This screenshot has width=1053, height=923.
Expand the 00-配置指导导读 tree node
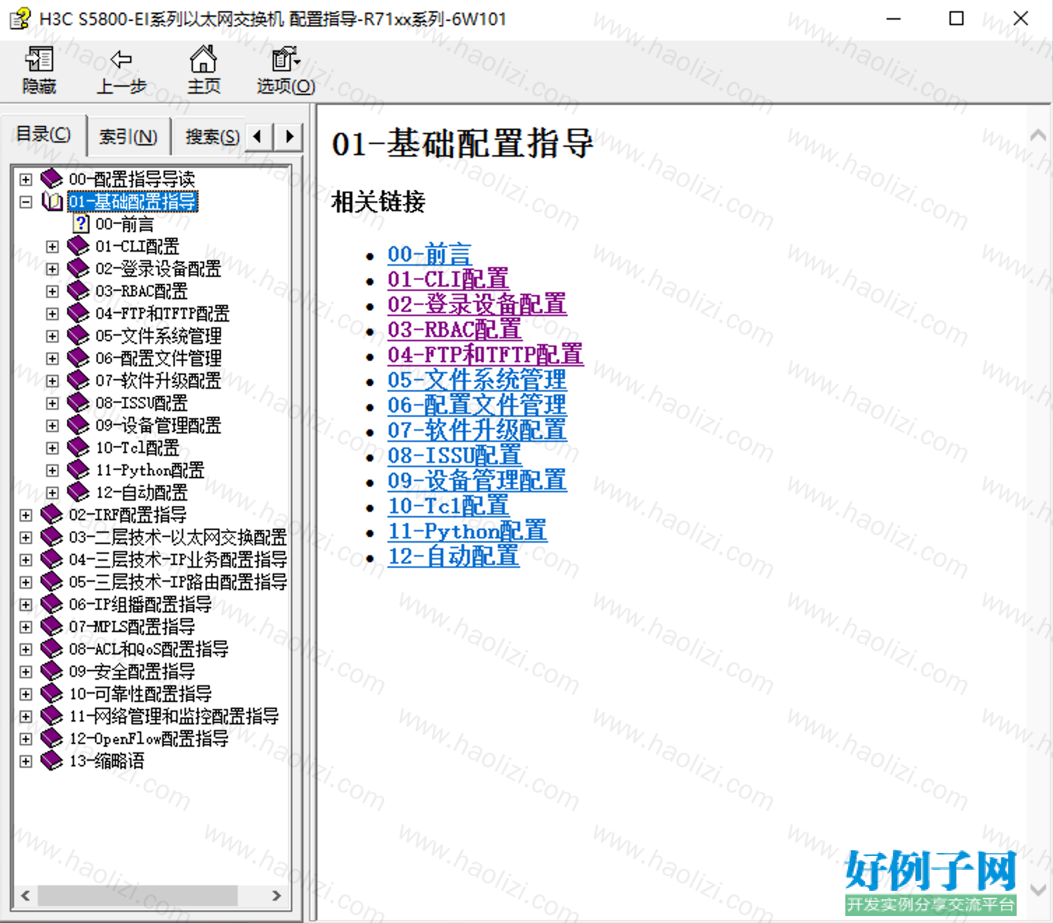click(x=26, y=180)
